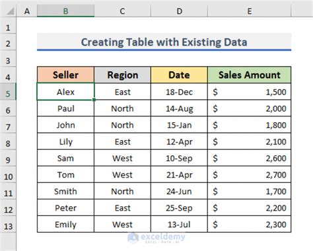Click the 'Sales Amount' header cell
Image resolution: width=313 pixels, height=251 pixels.
click(249, 75)
